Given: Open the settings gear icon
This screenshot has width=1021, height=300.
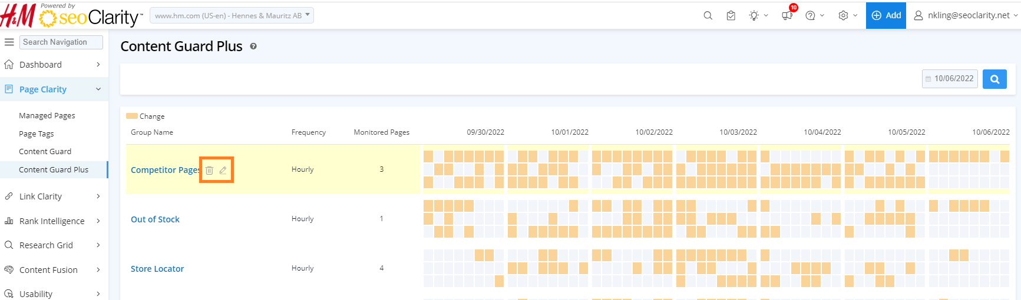Looking at the screenshot, I should [844, 16].
